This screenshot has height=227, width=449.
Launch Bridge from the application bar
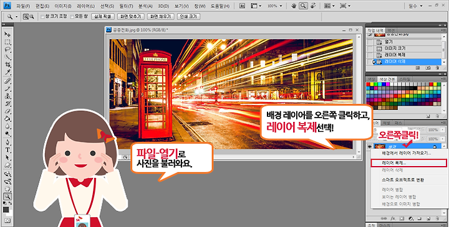pos(242,6)
